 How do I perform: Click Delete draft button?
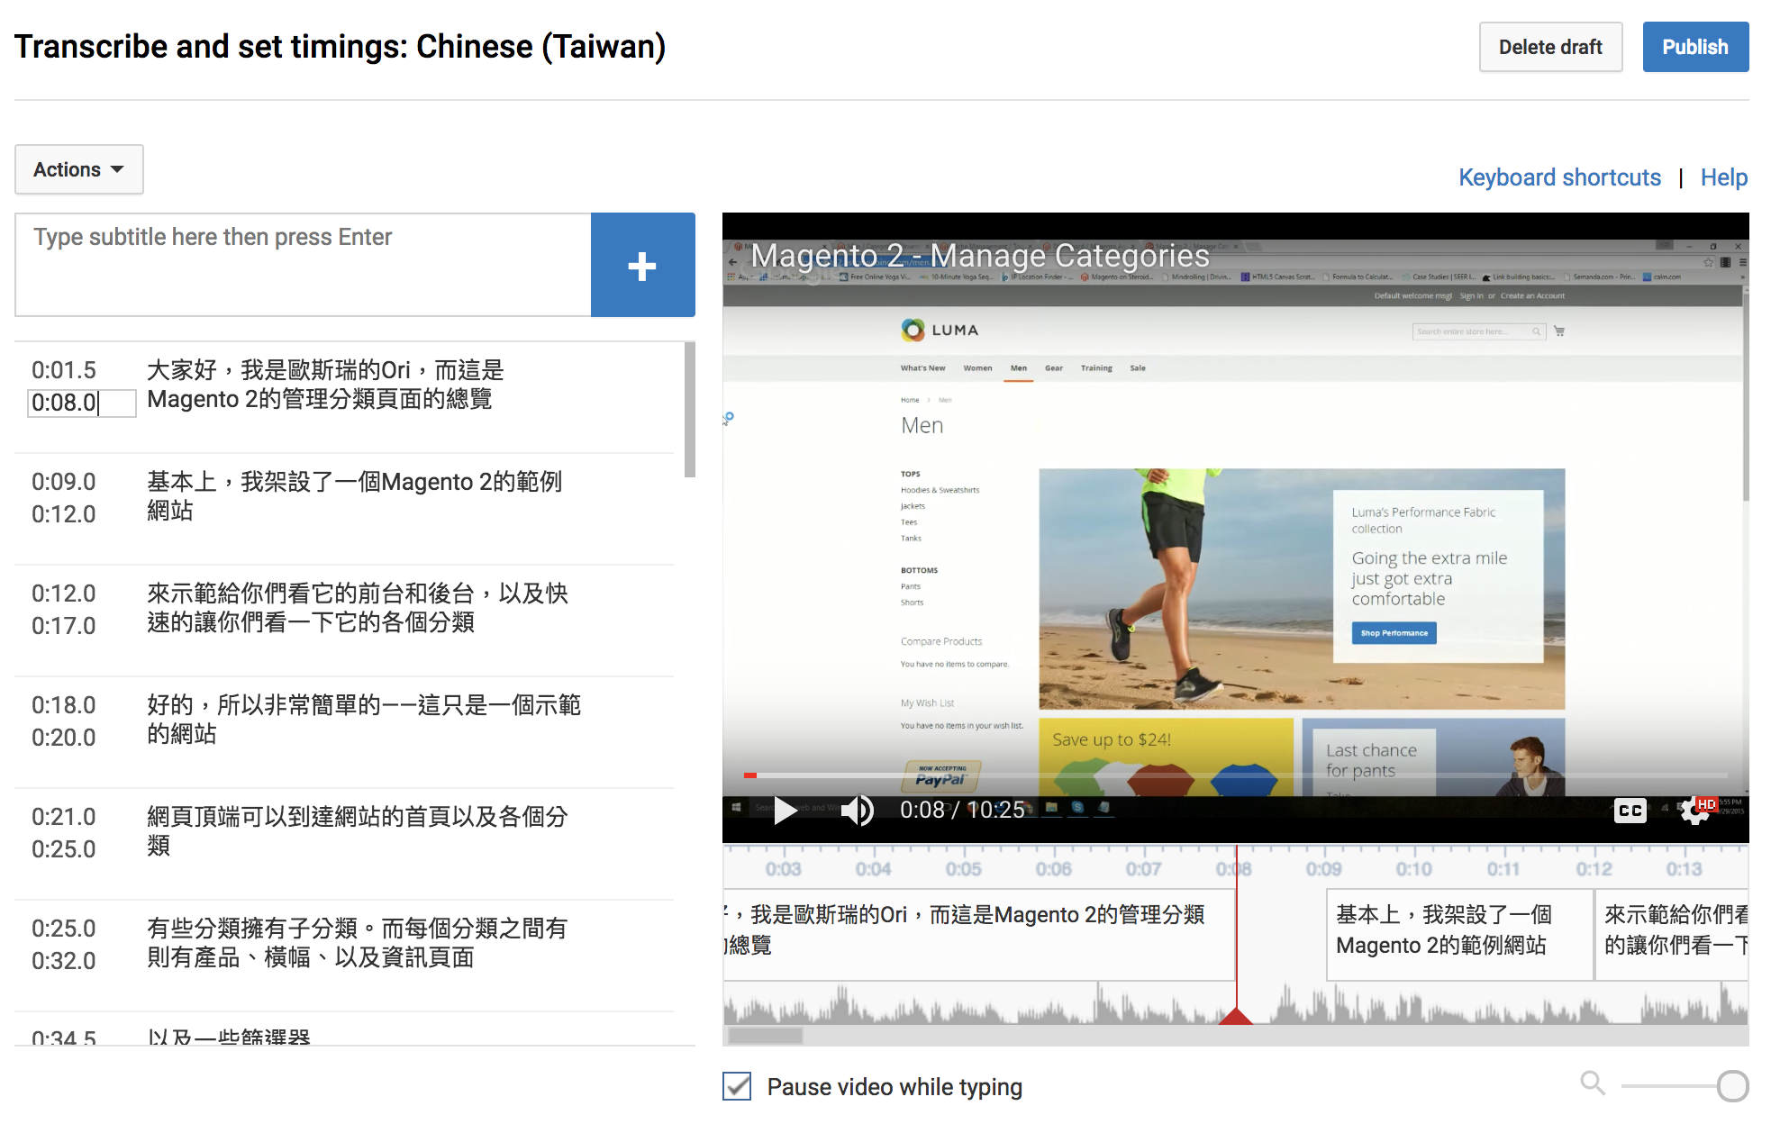1550,47
